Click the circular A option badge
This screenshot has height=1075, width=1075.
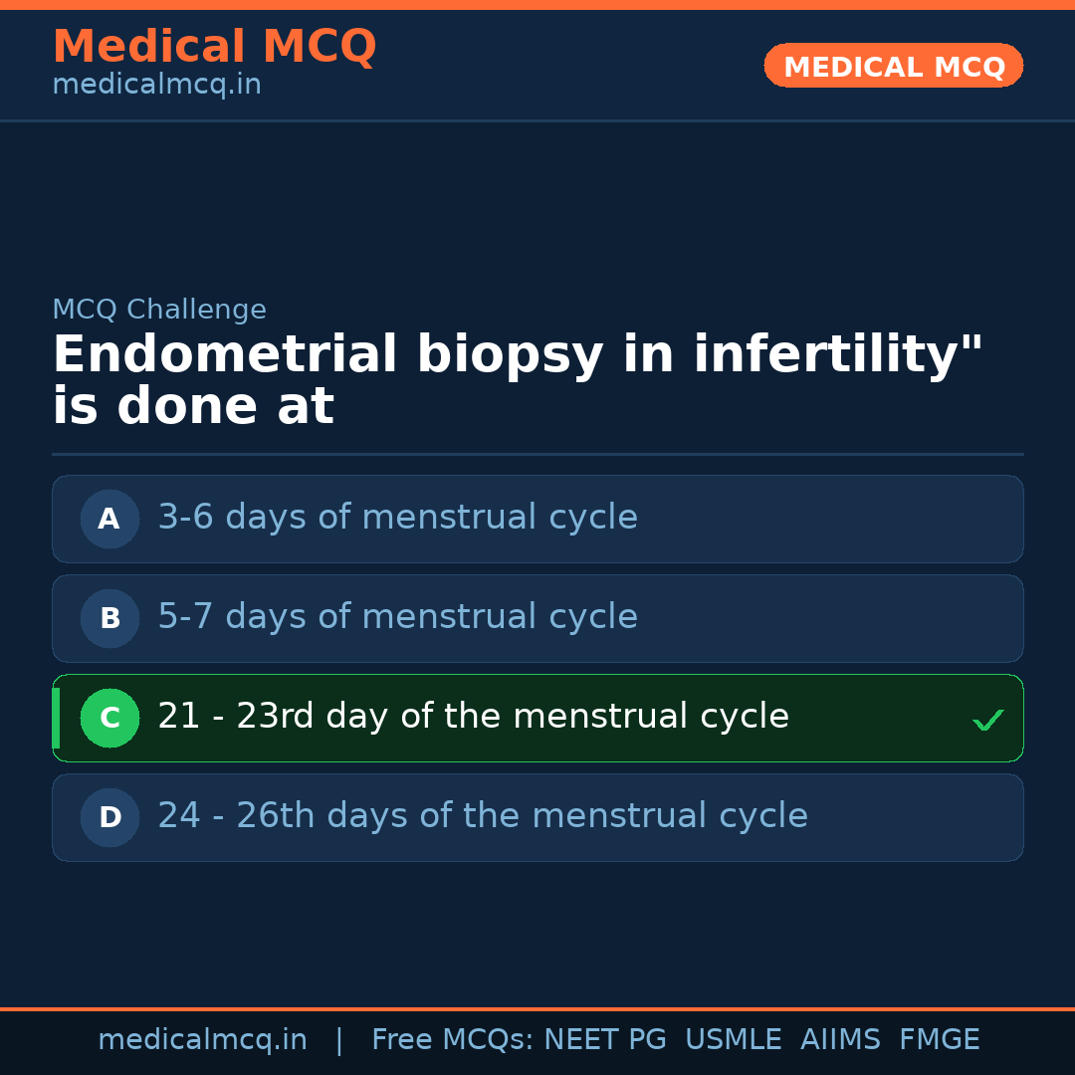(109, 519)
